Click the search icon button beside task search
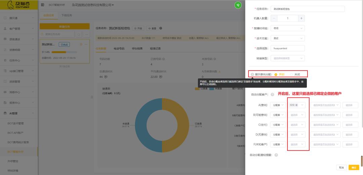The height and width of the screenshot is (175, 363). [79, 34]
